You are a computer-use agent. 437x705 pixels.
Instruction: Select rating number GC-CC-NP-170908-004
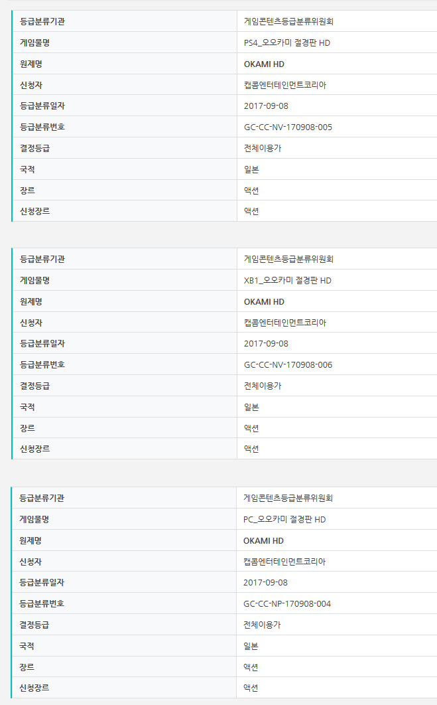click(x=287, y=603)
